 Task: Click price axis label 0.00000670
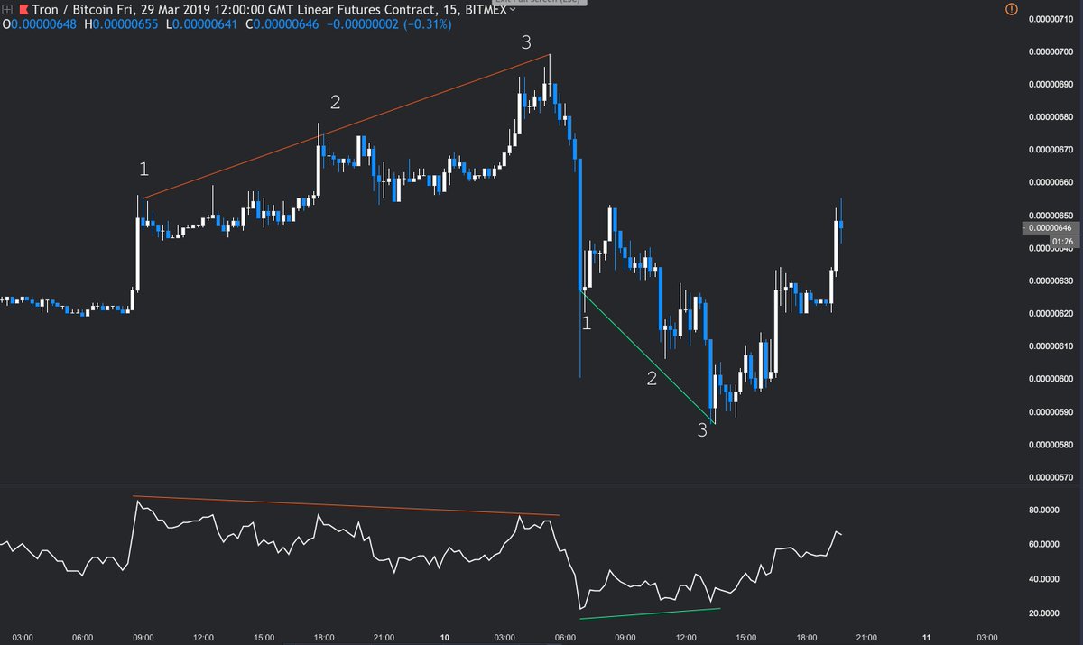(1053, 149)
